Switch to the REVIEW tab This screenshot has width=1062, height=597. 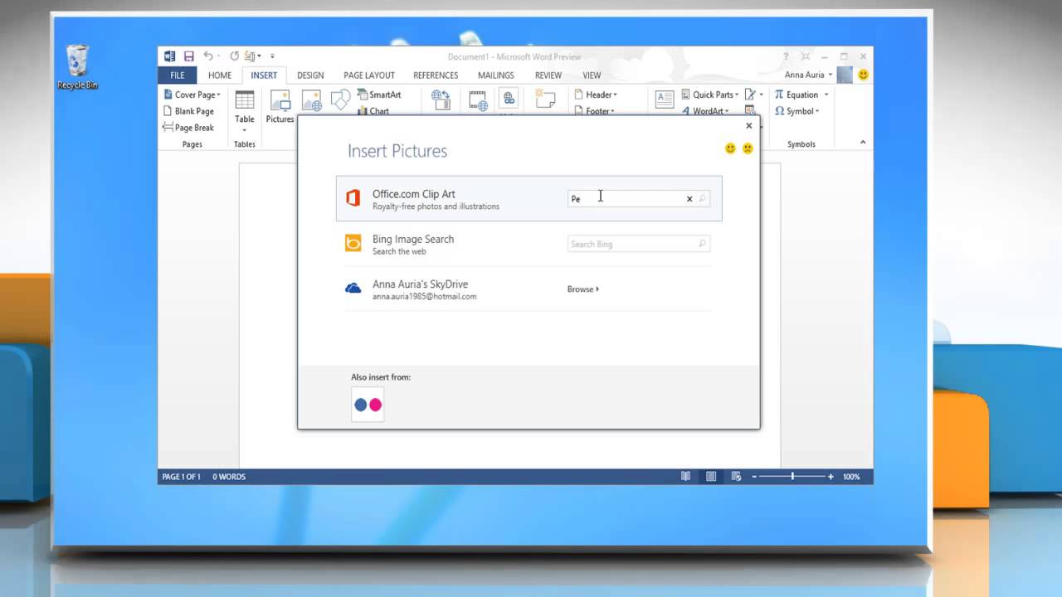548,75
